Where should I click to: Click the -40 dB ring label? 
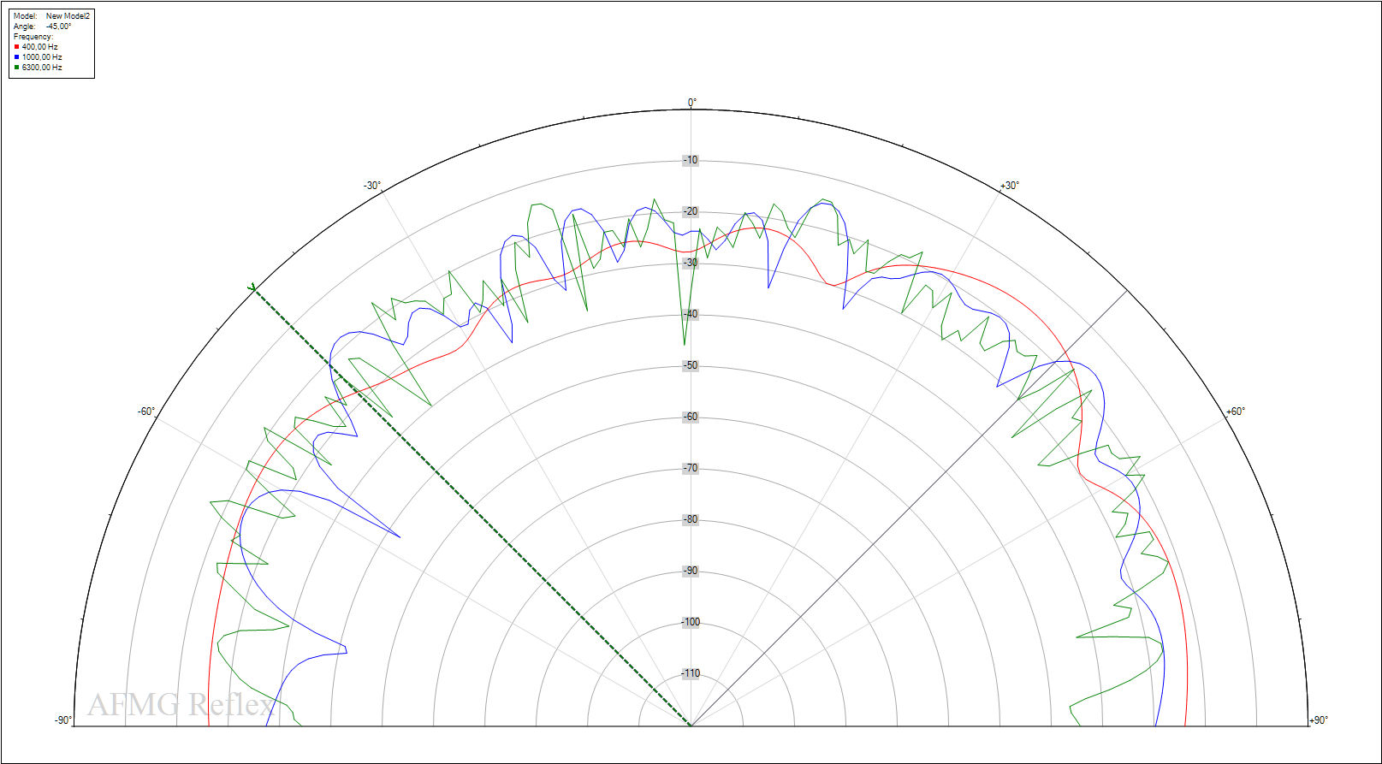691,314
